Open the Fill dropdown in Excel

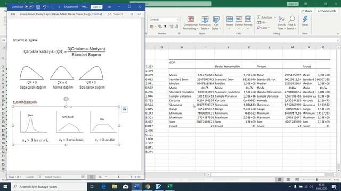coord(262,22)
